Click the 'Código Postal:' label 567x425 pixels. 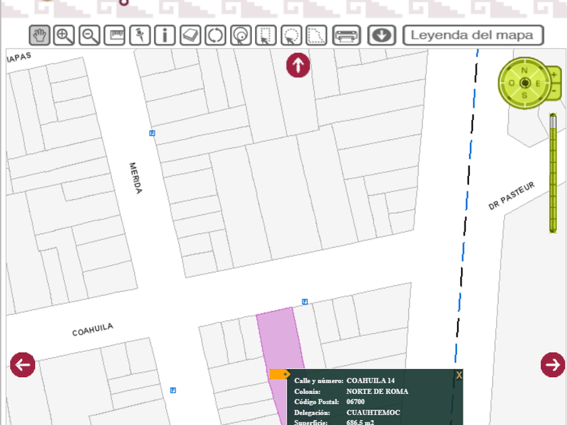coord(317,402)
